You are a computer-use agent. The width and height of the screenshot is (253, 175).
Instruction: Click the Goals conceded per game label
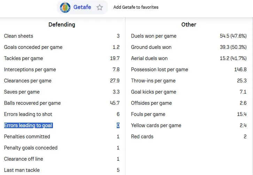[x=33, y=47]
